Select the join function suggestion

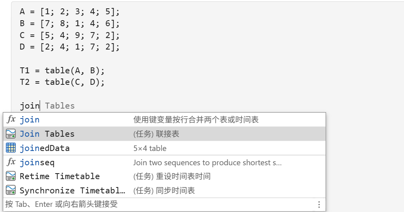click(164, 120)
